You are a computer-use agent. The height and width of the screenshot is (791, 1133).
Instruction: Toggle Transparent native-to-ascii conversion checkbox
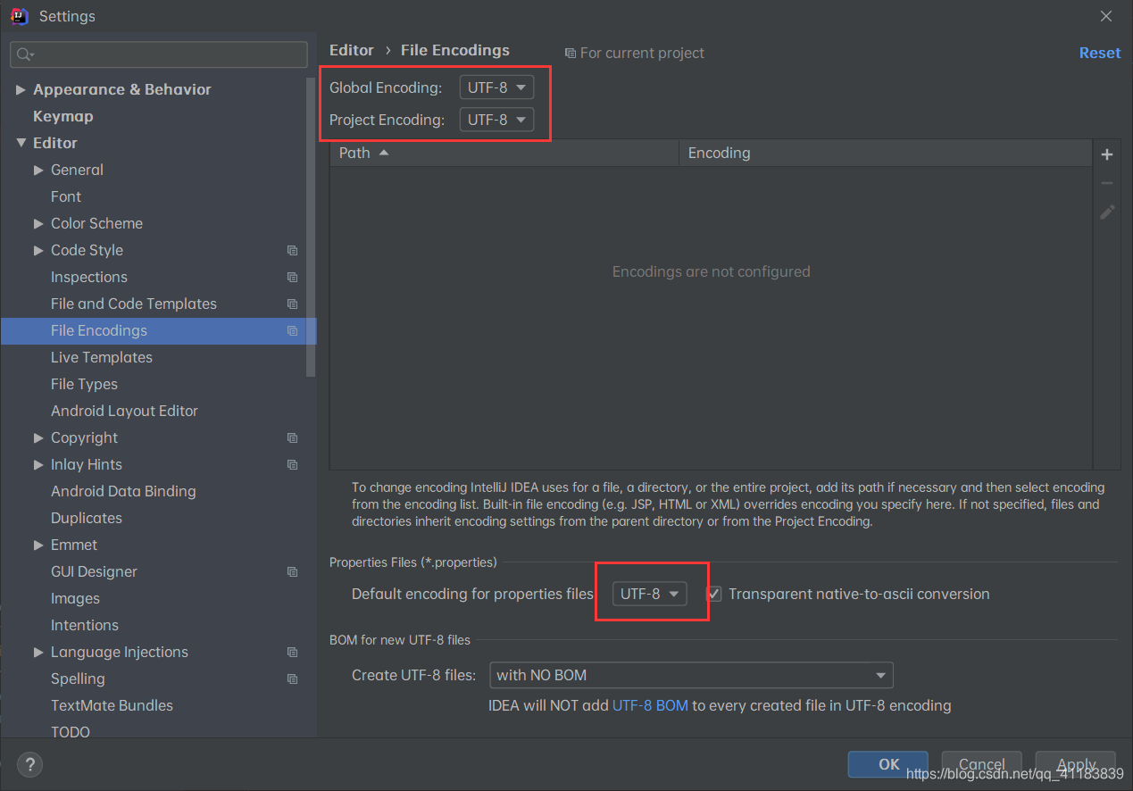pos(714,594)
